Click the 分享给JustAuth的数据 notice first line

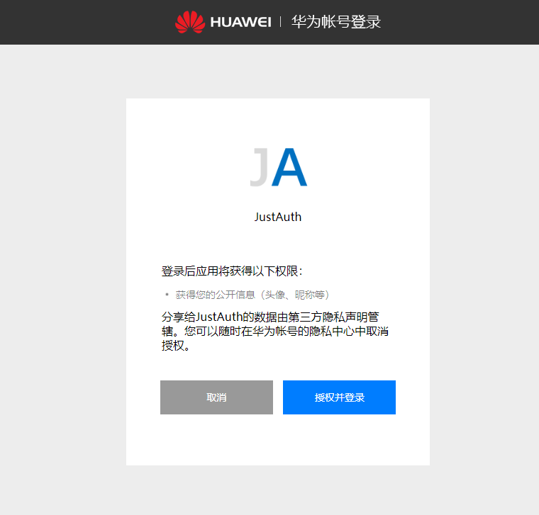pyautogui.click(x=270, y=317)
